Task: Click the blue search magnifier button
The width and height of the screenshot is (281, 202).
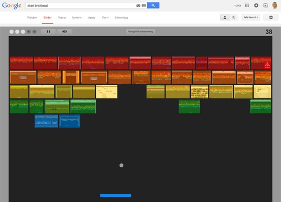Action: (x=153, y=6)
